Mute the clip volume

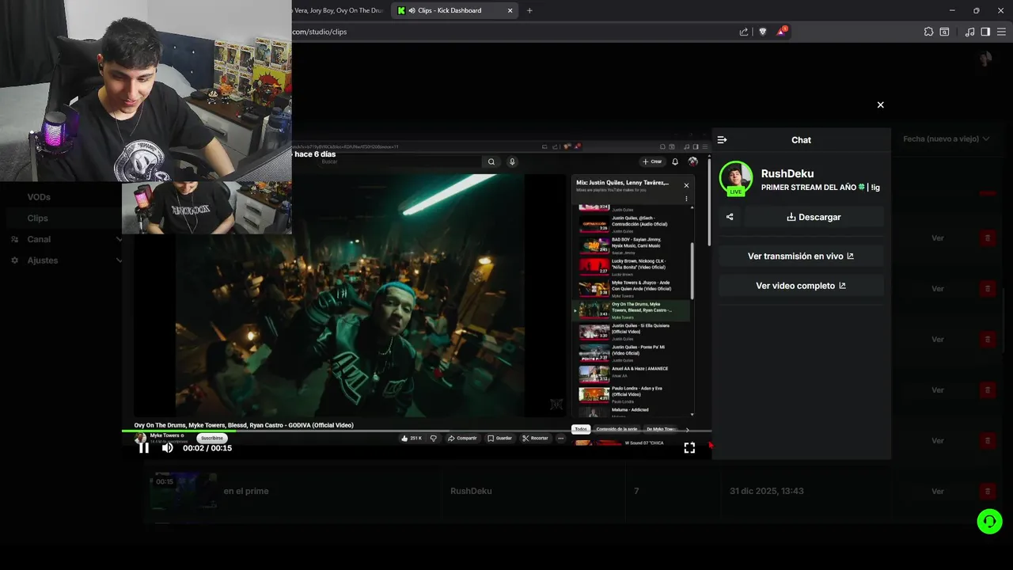[167, 448]
